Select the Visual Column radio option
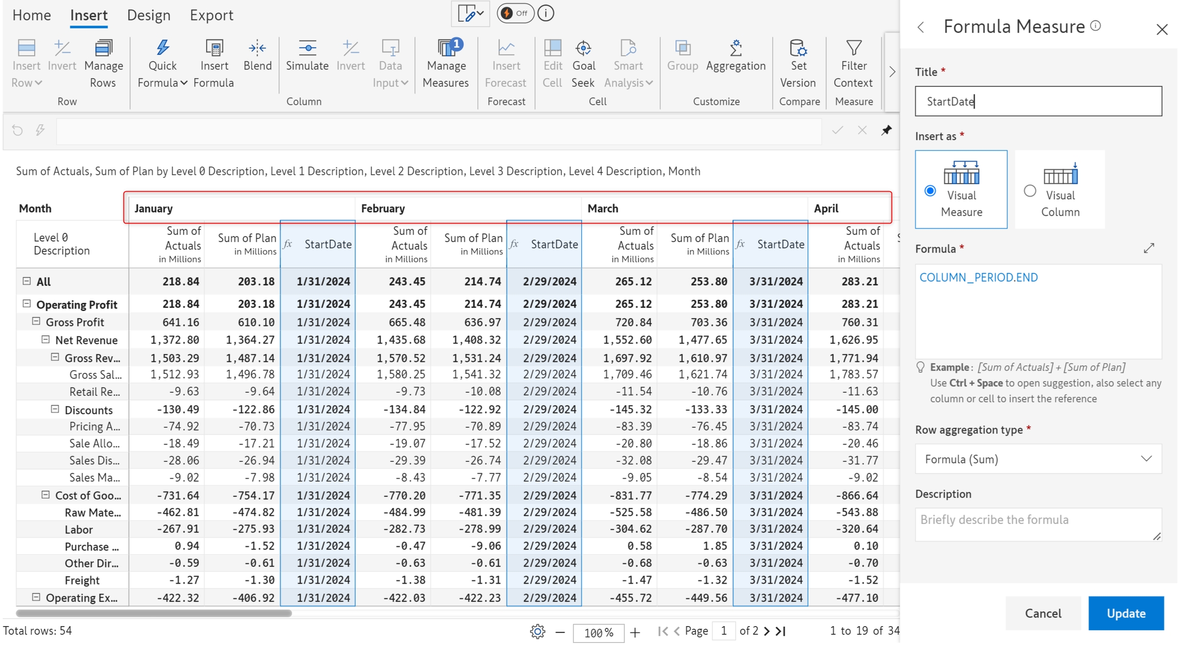1179x645 pixels. coord(1030,191)
